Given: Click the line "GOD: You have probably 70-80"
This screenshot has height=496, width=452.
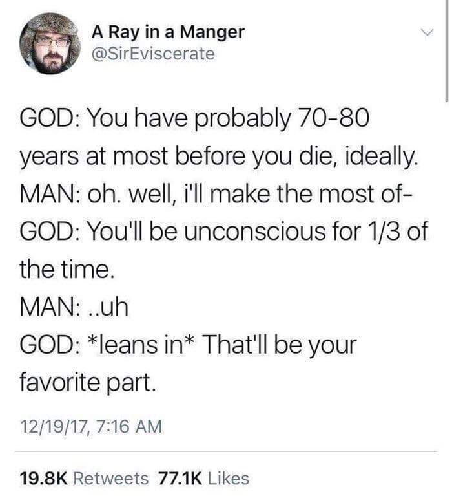Looking at the screenshot, I should (x=194, y=118).
